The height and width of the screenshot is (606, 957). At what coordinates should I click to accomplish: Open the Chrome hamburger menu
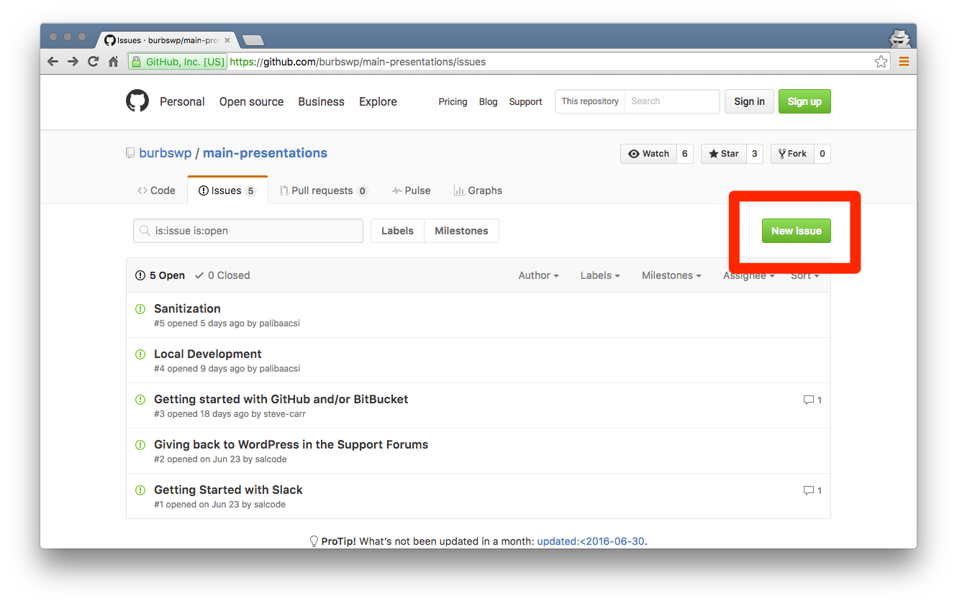coord(904,62)
